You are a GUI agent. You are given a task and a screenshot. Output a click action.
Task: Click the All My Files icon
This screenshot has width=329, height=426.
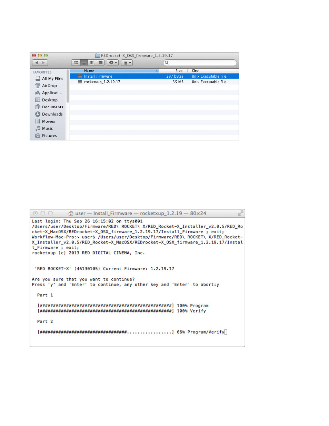coord(38,79)
